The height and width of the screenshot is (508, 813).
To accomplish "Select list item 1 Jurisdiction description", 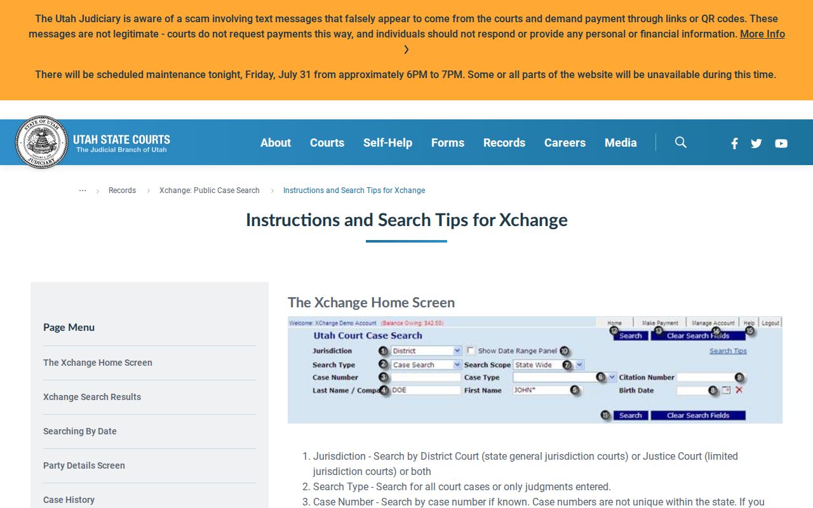I will coord(525,464).
